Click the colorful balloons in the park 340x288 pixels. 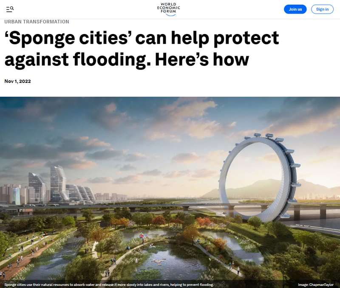(142, 235)
